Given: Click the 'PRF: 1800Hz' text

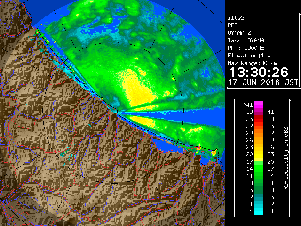Looking at the screenshot, I should click(x=246, y=48).
